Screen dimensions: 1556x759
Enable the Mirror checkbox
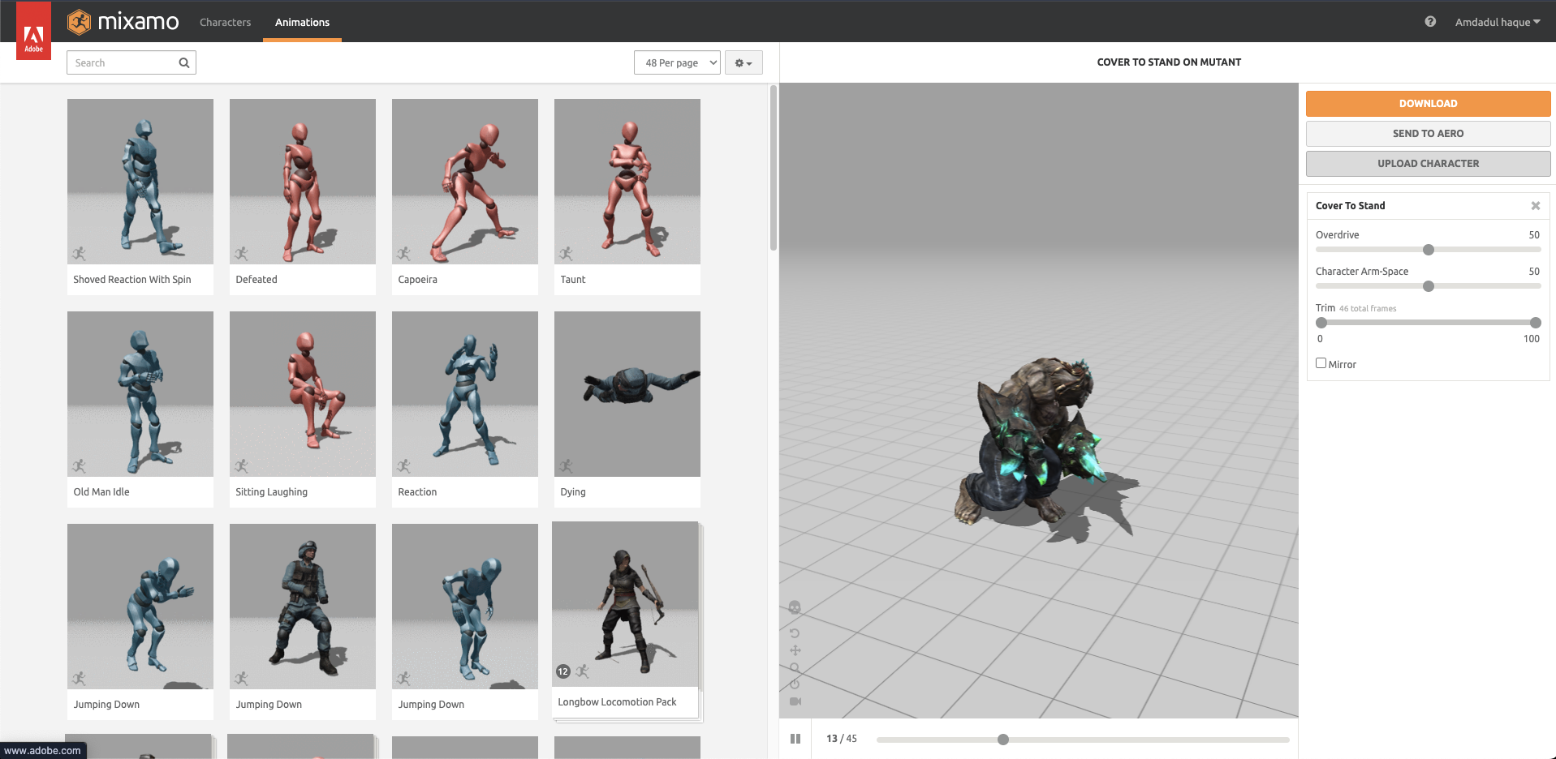pos(1321,363)
